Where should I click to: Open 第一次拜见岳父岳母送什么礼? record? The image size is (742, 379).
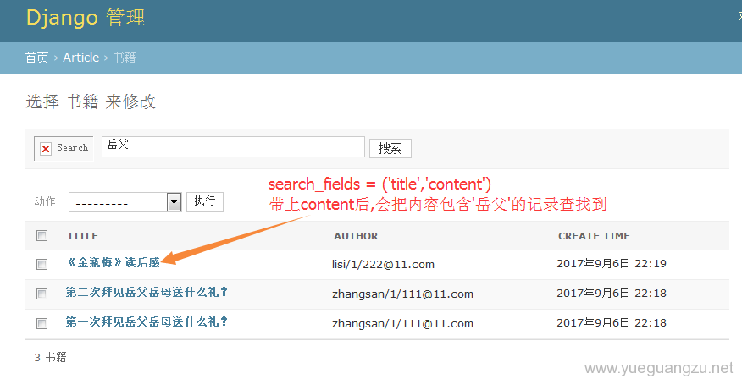pos(147,321)
